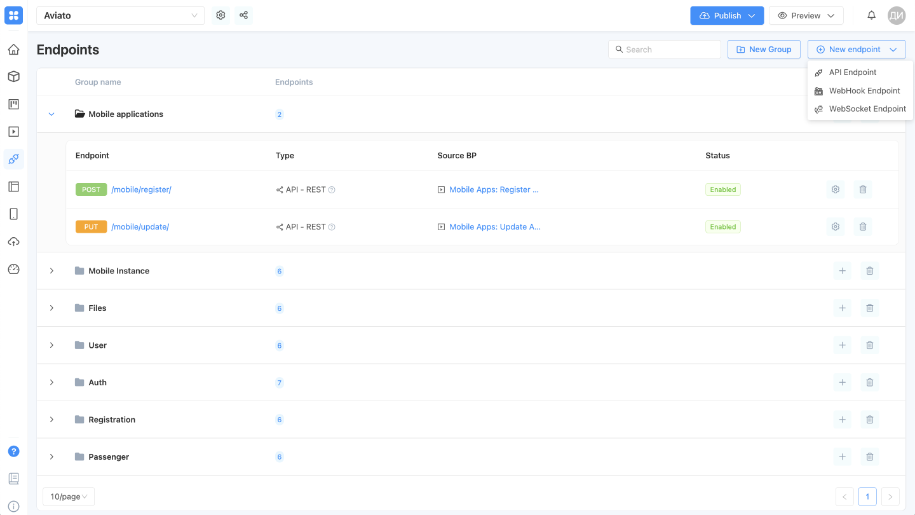Collapse the Mobile applications group
Image resolution: width=915 pixels, height=515 pixels.
[x=51, y=114]
